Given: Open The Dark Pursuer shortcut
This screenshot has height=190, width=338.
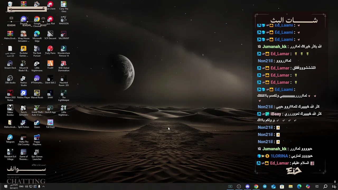Looking at the screenshot, I should coord(37,51).
